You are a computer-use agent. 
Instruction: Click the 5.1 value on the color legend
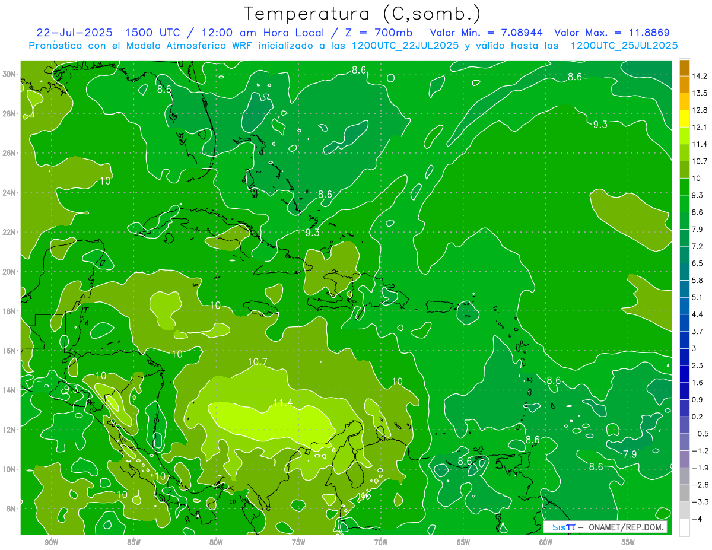point(697,297)
